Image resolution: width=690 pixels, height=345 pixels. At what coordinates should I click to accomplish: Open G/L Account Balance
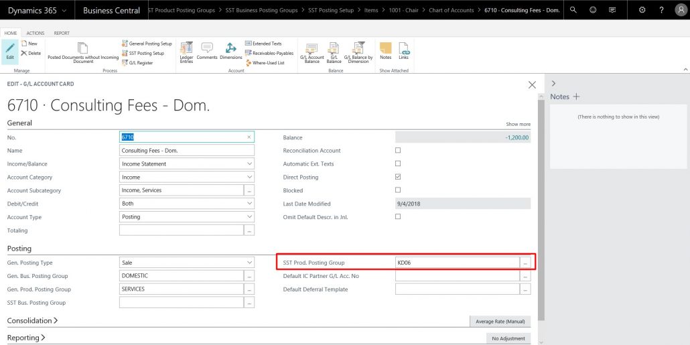click(312, 53)
